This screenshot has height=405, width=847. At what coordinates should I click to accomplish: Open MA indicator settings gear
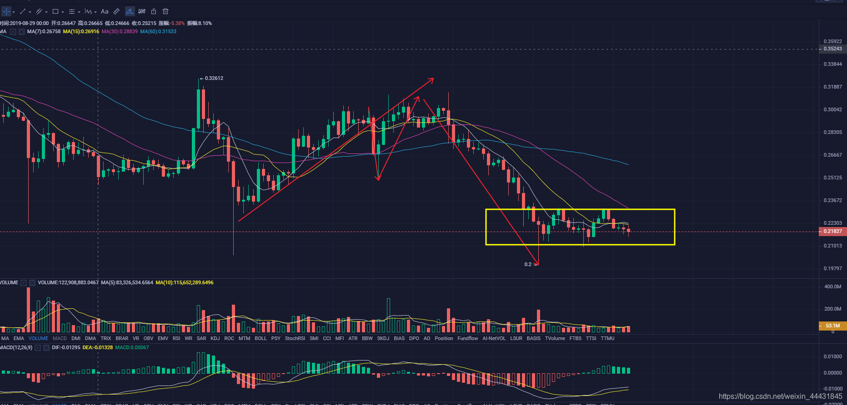(13, 32)
